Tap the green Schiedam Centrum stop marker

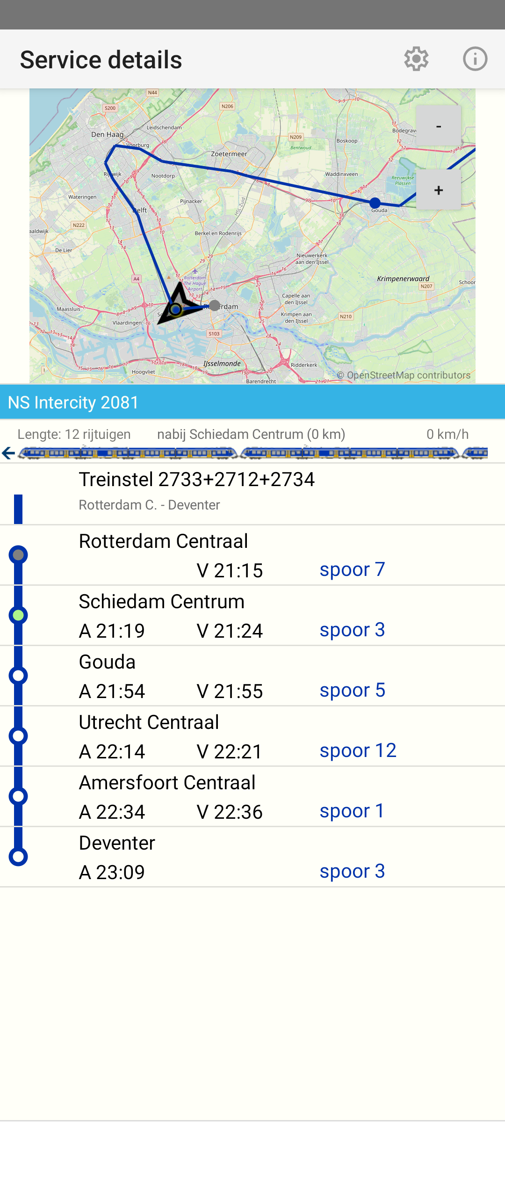(x=18, y=615)
